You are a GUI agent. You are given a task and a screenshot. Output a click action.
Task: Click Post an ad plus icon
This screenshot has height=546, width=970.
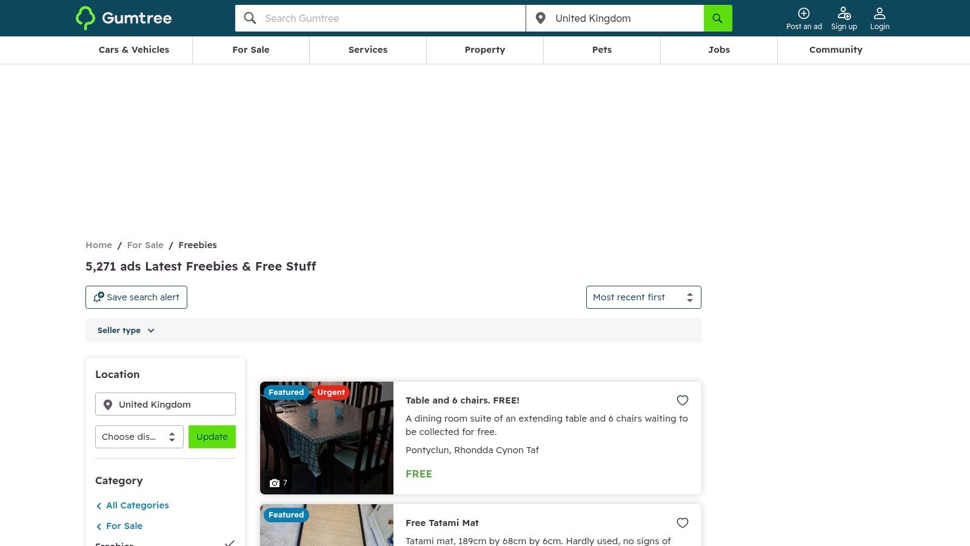(x=803, y=13)
